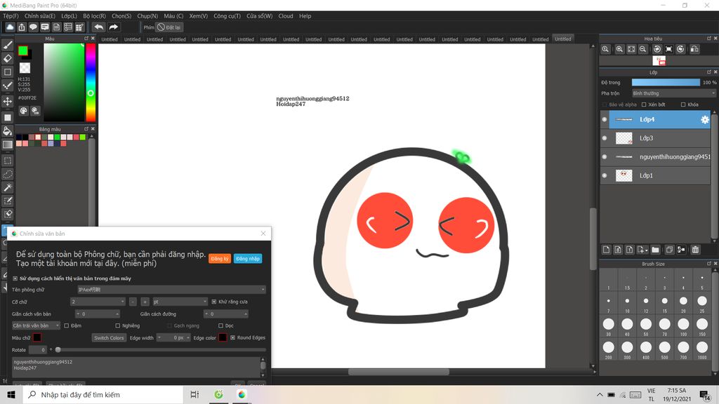Select the Bucket fill tool

point(8,131)
